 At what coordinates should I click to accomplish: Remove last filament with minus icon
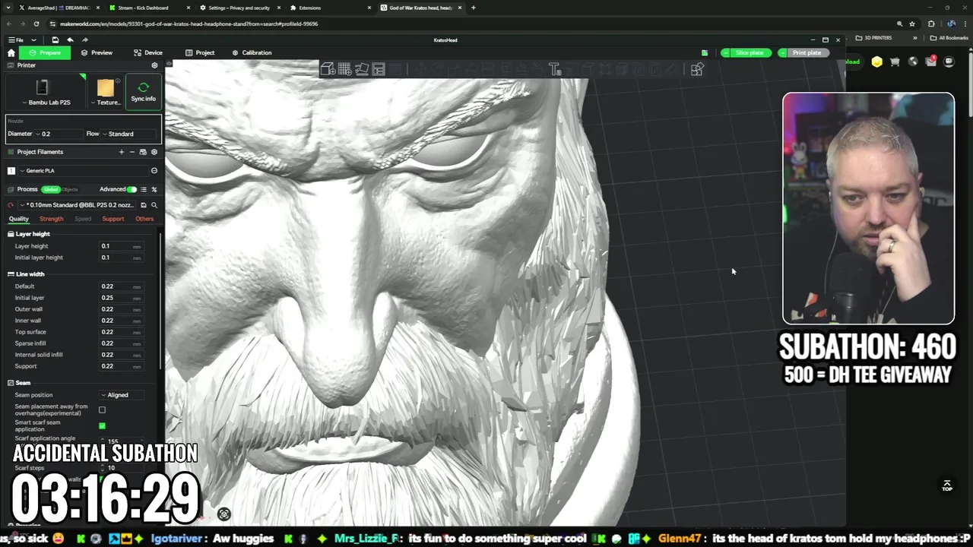[x=132, y=152]
